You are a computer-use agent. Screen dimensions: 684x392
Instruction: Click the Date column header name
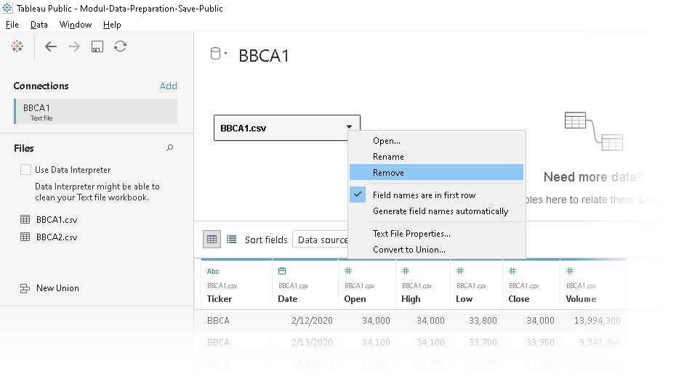coord(287,299)
